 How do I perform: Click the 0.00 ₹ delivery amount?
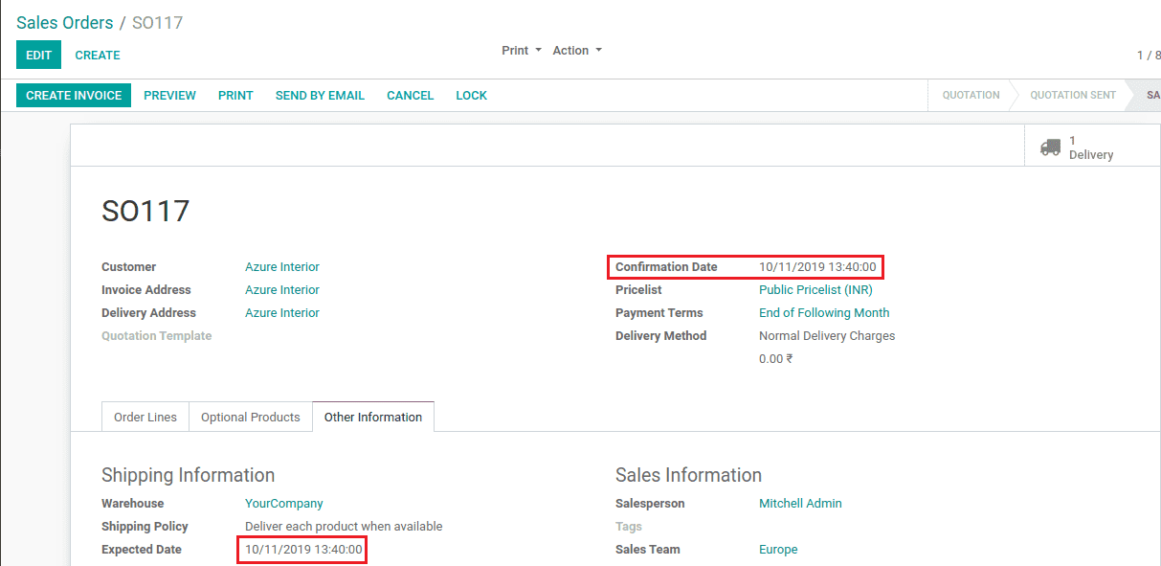[x=776, y=359]
